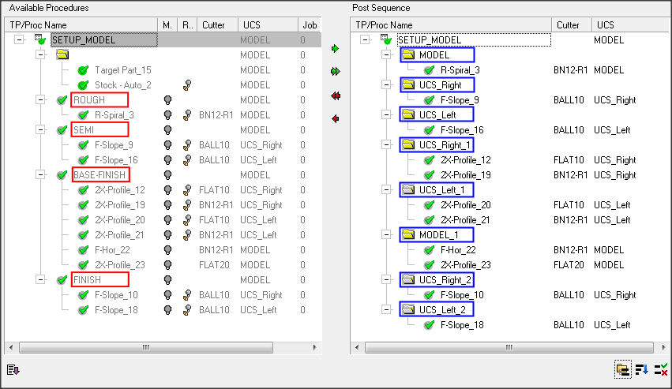Click the double green arrow add-all button
The height and width of the screenshot is (389, 672).
(335, 72)
